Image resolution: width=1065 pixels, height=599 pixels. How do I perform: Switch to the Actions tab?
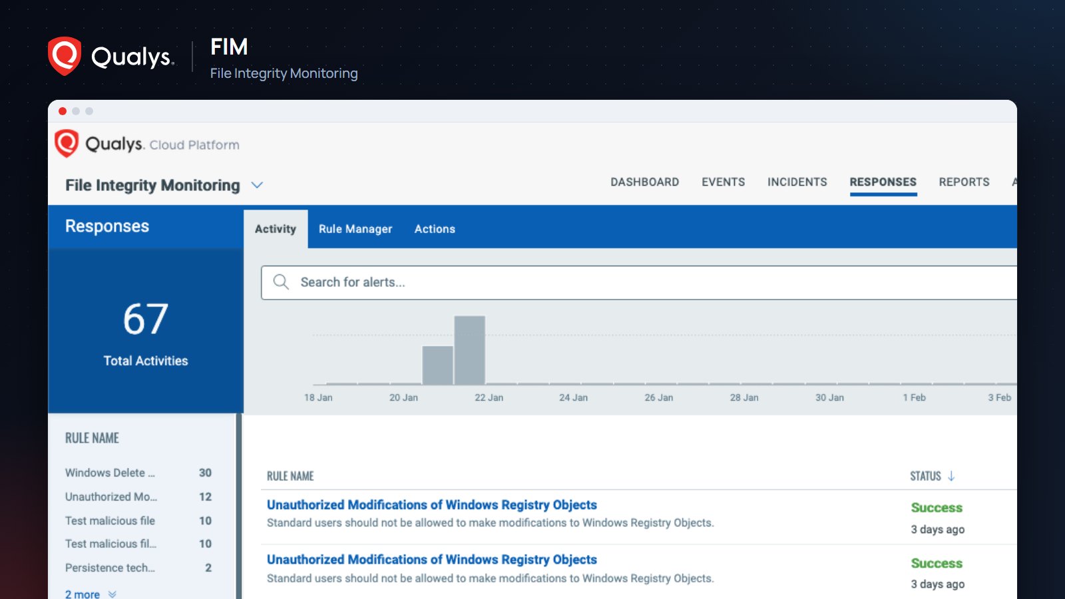[435, 229]
